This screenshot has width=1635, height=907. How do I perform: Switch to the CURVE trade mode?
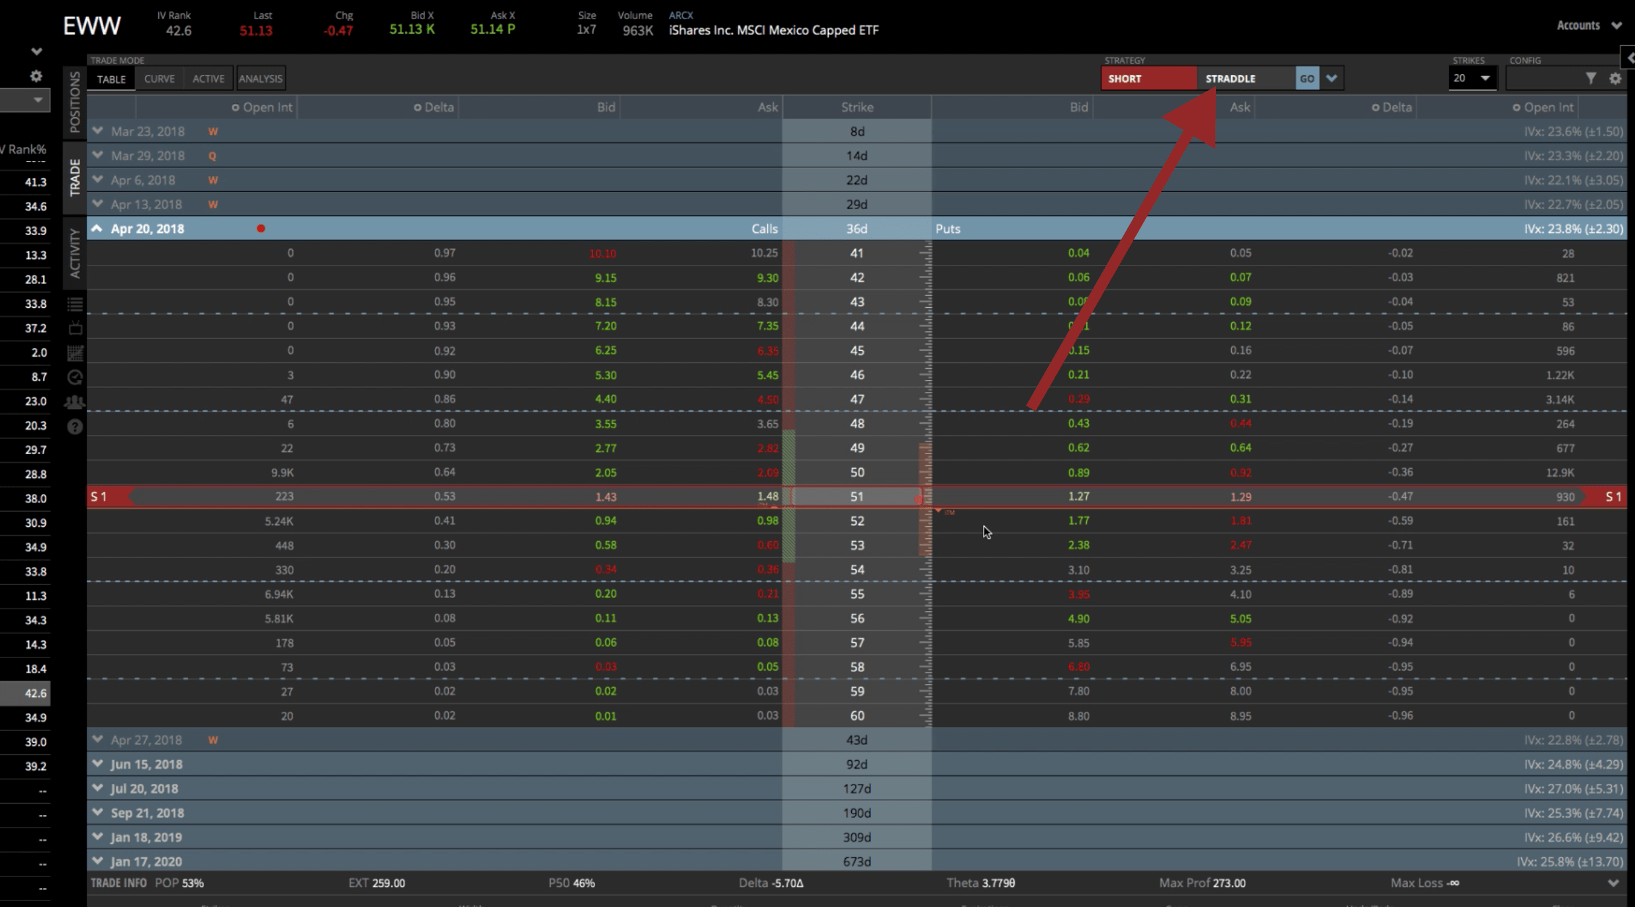pyautogui.click(x=160, y=79)
